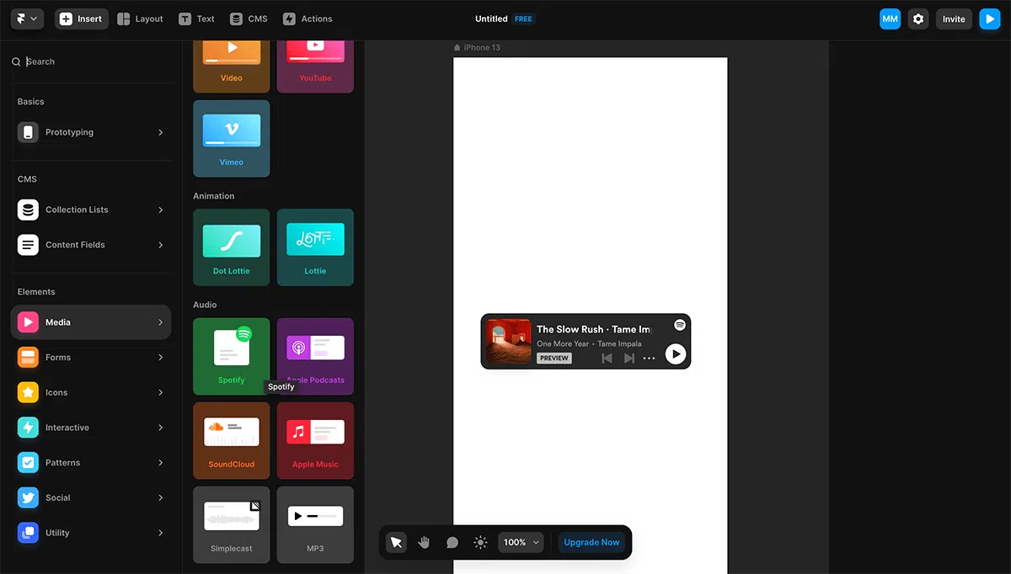1011x574 pixels.
Task: Skip to next track in Spotify widget
Action: point(629,359)
